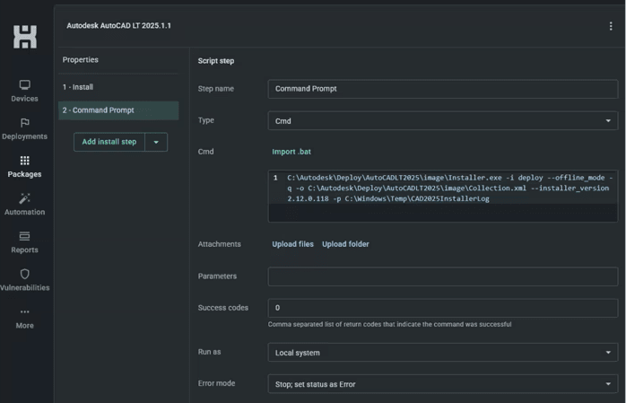Click in the Parameters field
This screenshot has width=626, height=403.
[x=443, y=276]
